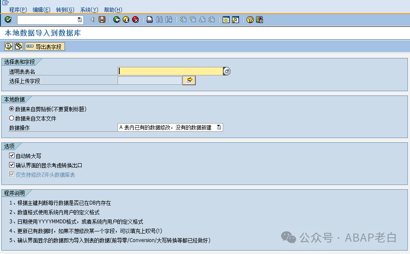Open the 系统(Y) menu

pos(89,10)
